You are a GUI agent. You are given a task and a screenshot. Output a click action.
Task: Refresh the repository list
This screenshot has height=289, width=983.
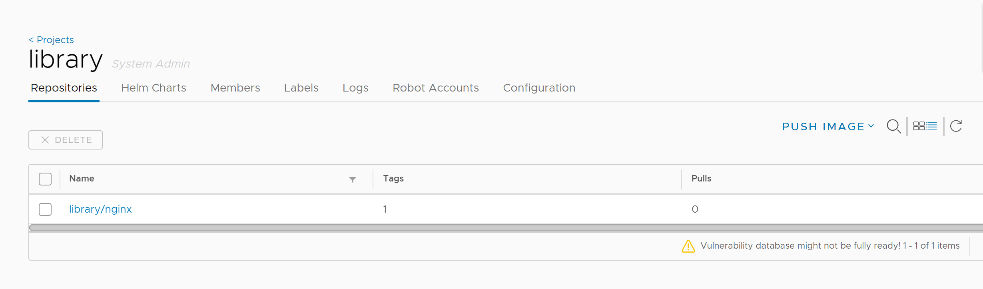[x=956, y=126]
